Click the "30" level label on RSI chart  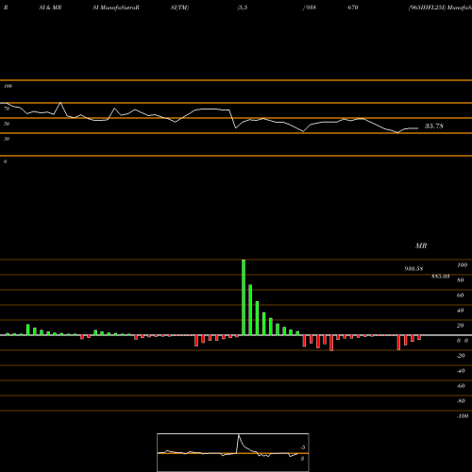[x=7, y=139]
